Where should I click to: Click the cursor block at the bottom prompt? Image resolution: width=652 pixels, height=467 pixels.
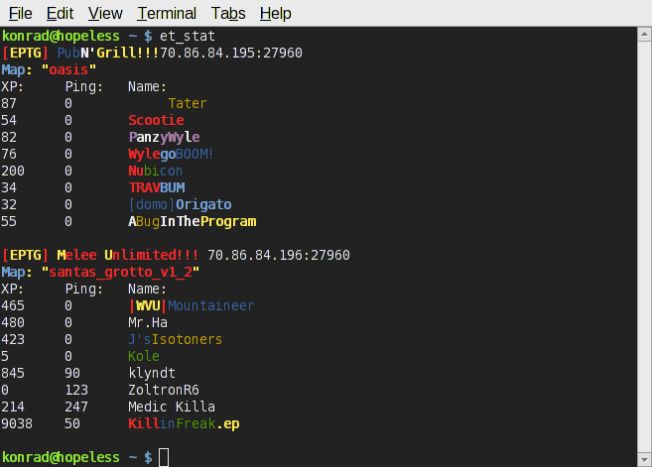165,457
